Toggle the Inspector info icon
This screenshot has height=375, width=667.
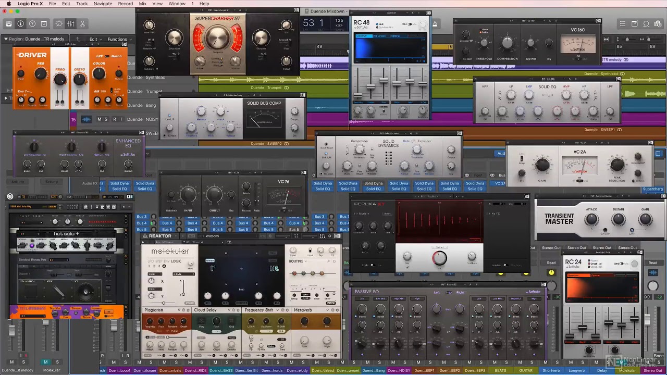point(21,23)
